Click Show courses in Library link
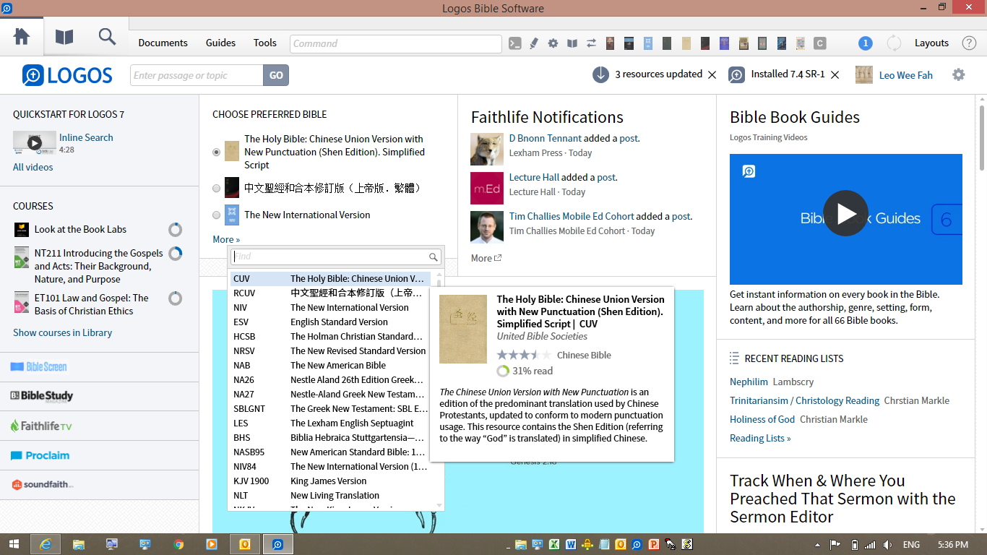Image resolution: width=987 pixels, height=555 pixels. click(x=63, y=332)
